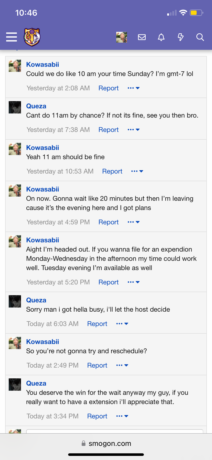Expand more options on 6:03 AM message

point(122,324)
